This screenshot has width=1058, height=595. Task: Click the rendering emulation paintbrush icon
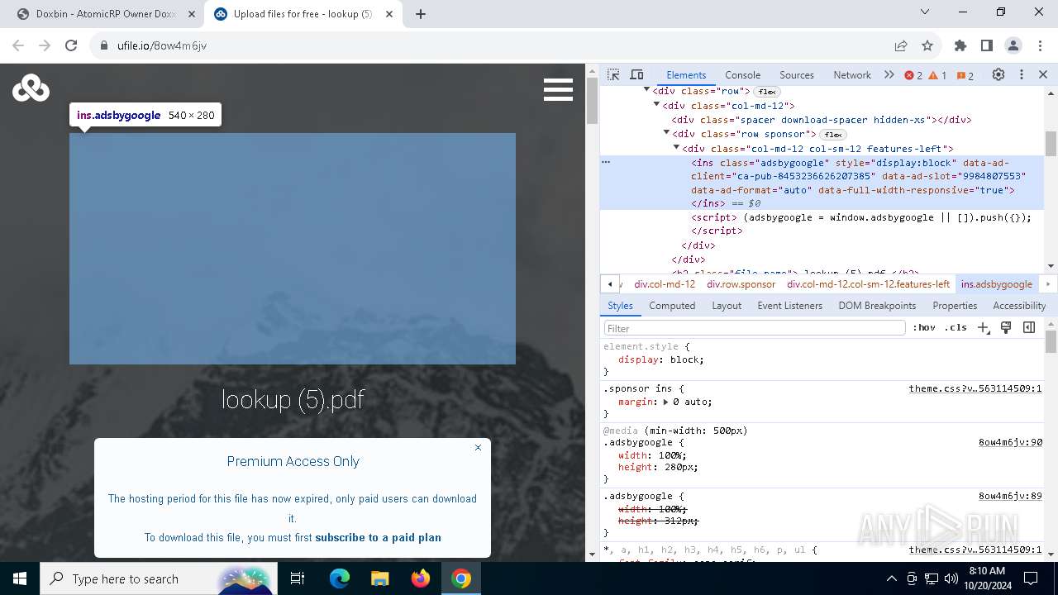[x=1006, y=328]
